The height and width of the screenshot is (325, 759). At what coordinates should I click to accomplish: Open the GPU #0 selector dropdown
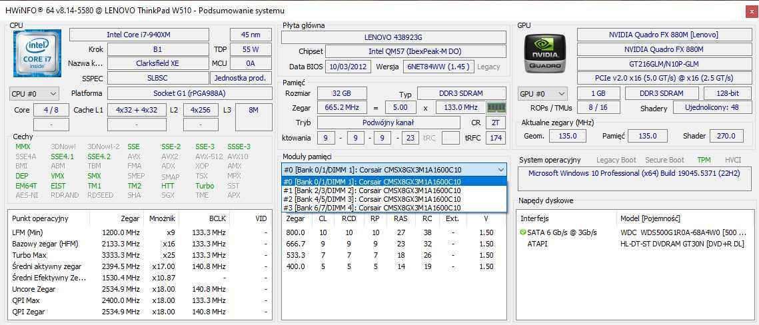542,93
